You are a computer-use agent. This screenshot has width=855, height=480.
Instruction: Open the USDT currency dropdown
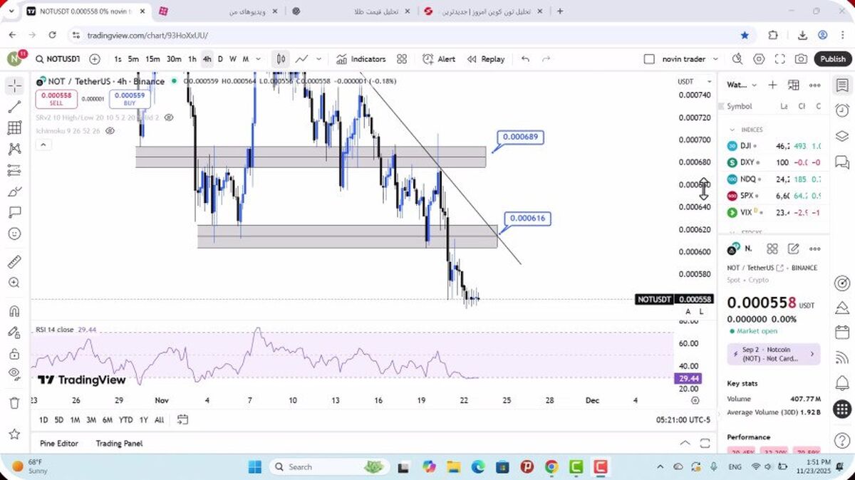click(694, 81)
